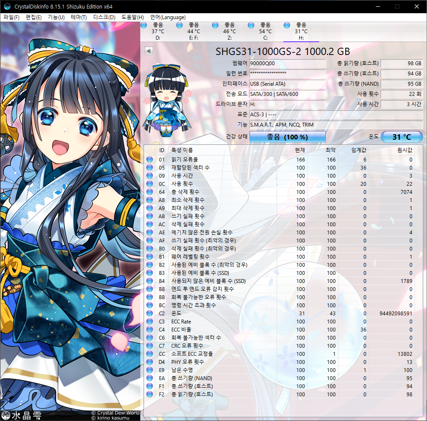Viewport: 427px width, 421px height.
Task: Select the E: F: drive at 44 °C
Action: pyautogui.click(x=193, y=32)
